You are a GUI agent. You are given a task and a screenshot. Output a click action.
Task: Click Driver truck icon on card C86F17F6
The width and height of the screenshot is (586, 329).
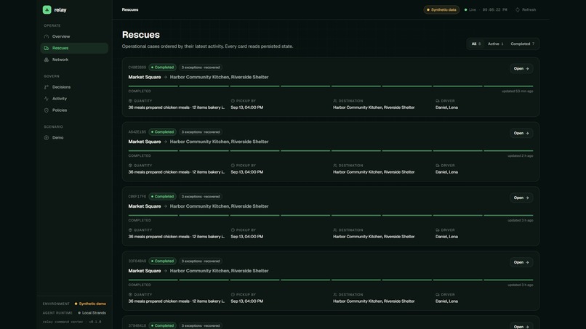437,230
